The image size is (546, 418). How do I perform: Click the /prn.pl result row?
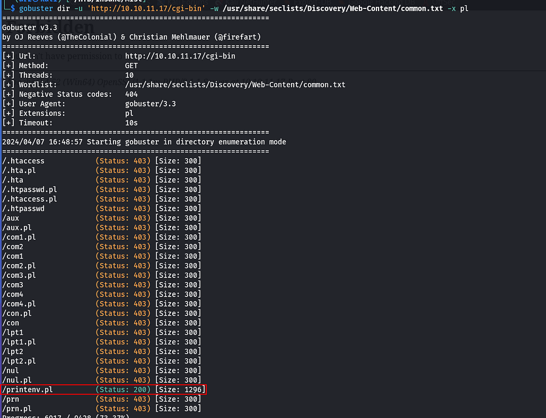click(102, 408)
